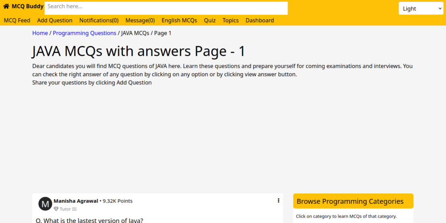Viewport: 446px width, 223px height.
Task: Open MCQ Feed from the navigation bar
Action: (17, 20)
